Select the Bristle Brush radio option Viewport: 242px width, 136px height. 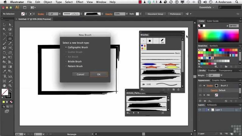click(x=66, y=61)
